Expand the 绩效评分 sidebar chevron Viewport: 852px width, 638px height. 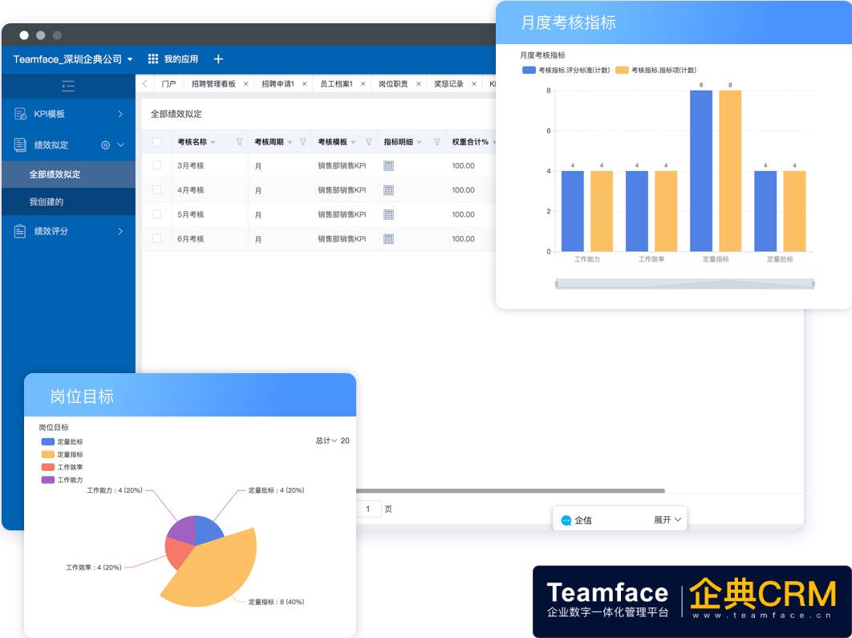(x=121, y=231)
